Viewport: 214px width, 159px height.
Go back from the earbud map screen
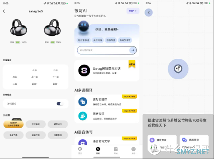coord(148,13)
